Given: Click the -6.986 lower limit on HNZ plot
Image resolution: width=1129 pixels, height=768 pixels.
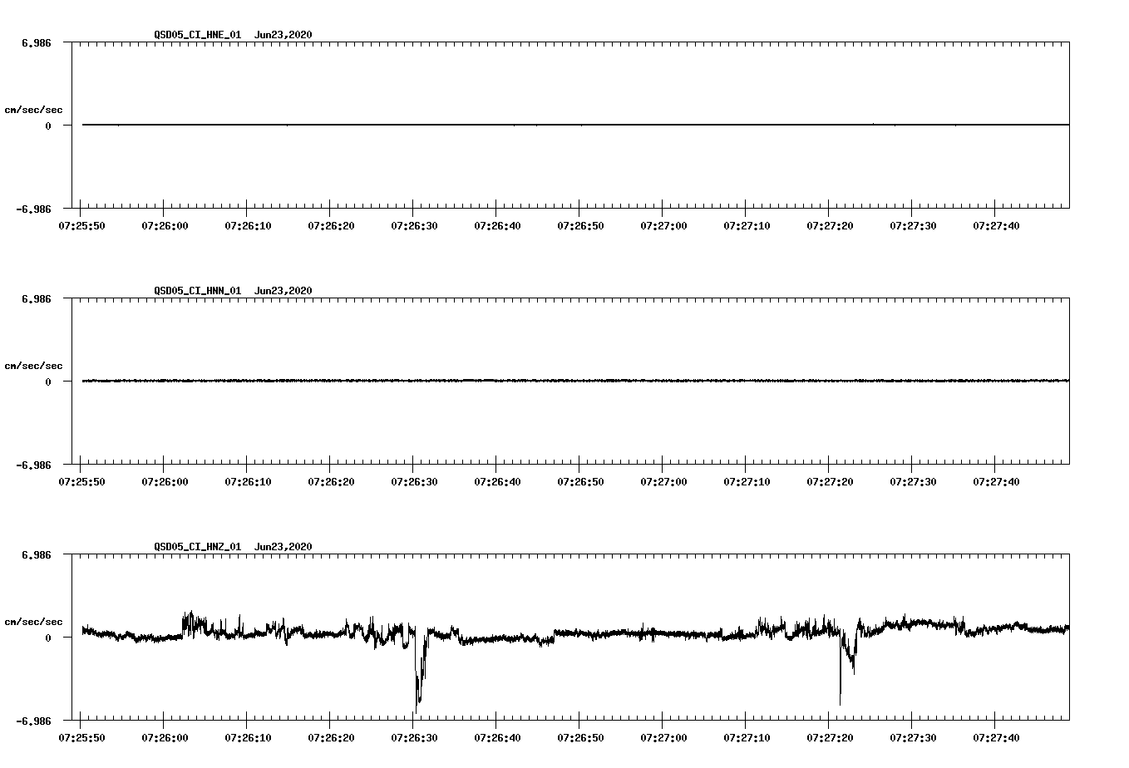Looking at the screenshot, I should (33, 721).
